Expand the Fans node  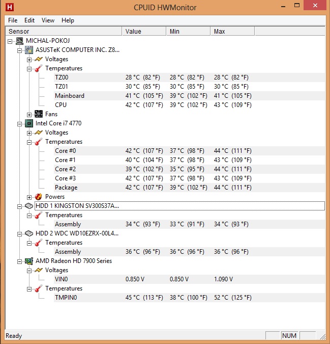[29, 114]
